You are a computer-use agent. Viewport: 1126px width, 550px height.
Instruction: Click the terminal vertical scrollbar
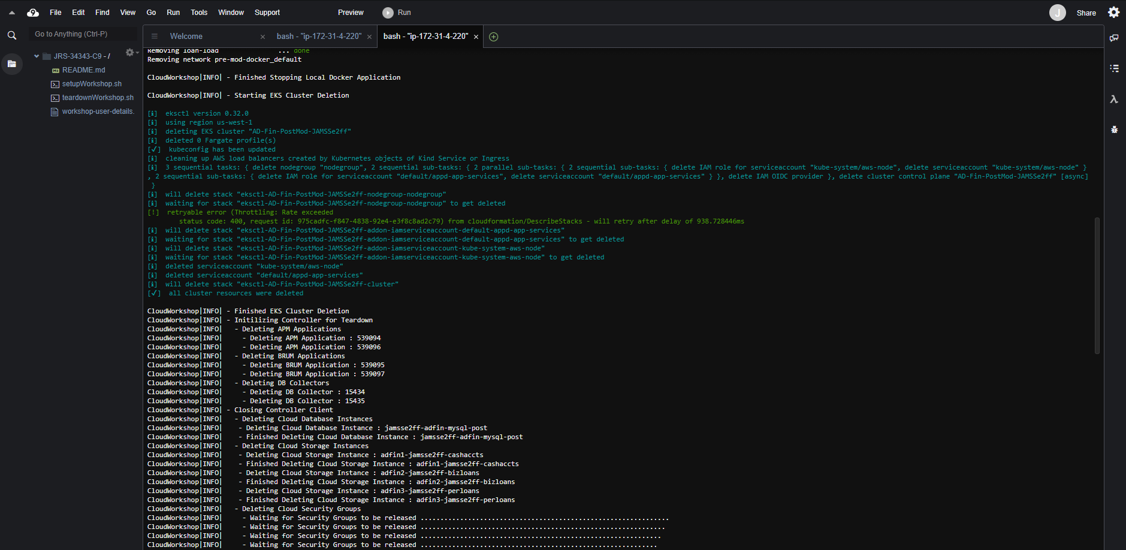pos(1097,285)
